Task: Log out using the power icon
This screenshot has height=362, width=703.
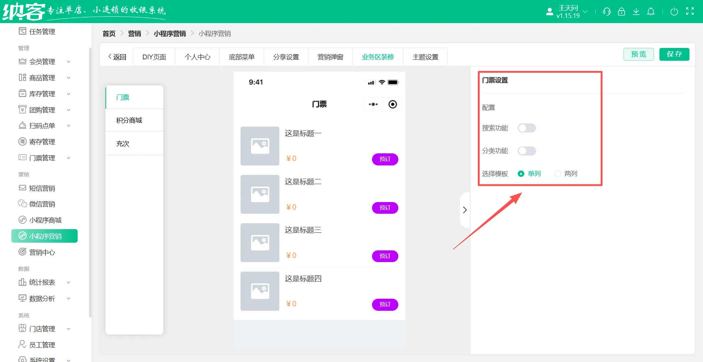Action: (675, 12)
